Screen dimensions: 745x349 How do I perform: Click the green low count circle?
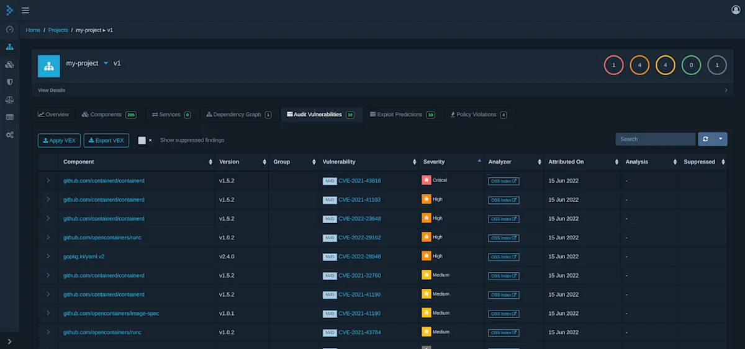691,65
